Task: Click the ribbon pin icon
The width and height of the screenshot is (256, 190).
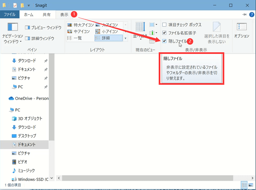Action: pos(244,14)
